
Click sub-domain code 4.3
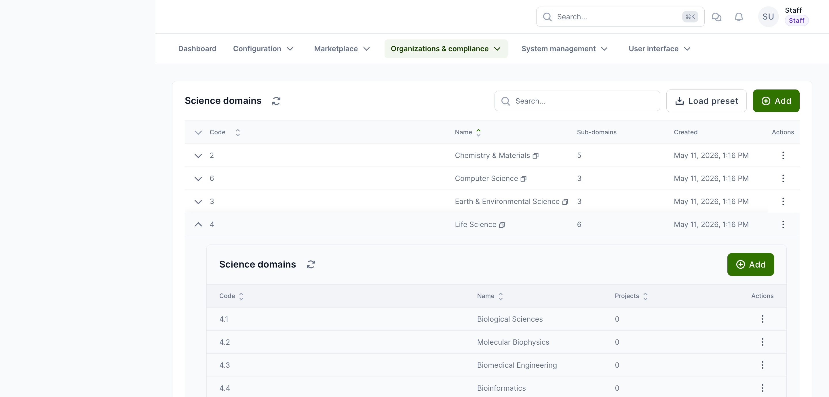click(225, 365)
